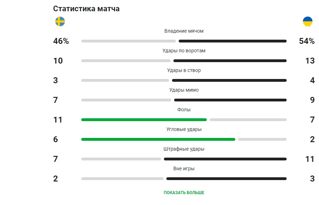Click the Штрафные удары bar

click(184, 159)
